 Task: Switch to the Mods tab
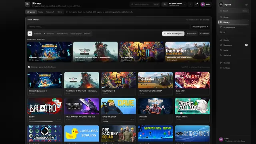[41, 12]
